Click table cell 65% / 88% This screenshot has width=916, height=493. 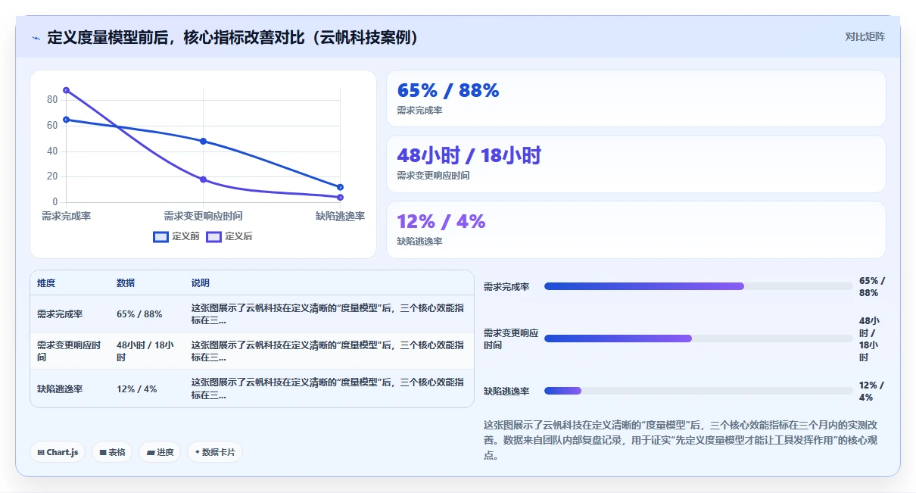pyautogui.click(x=139, y=314)
